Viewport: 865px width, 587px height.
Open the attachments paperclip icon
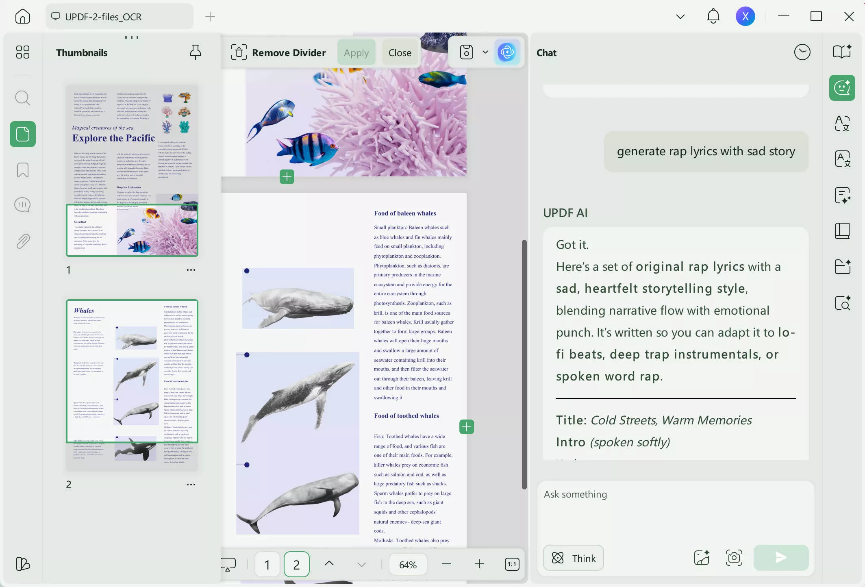[x=22, y=241]
